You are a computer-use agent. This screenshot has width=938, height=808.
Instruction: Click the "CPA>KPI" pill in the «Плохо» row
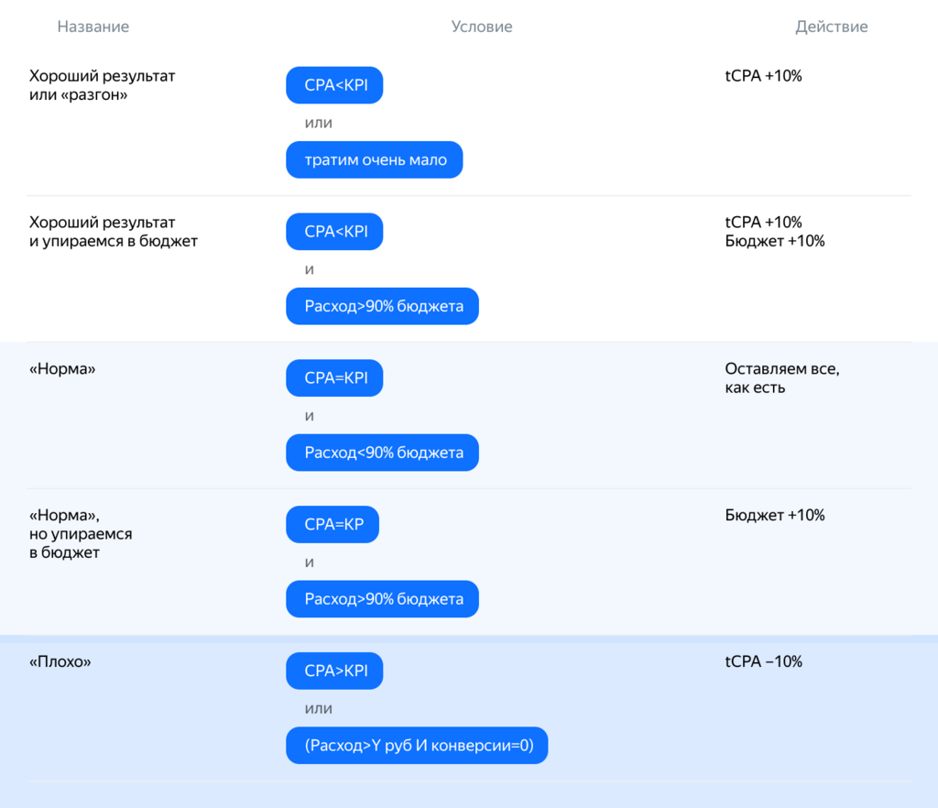(x=334, y=672)
